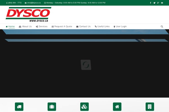Screen dimensions: 169x112
Task: Click the green office building service icon
Action: [x=150, y=107]
